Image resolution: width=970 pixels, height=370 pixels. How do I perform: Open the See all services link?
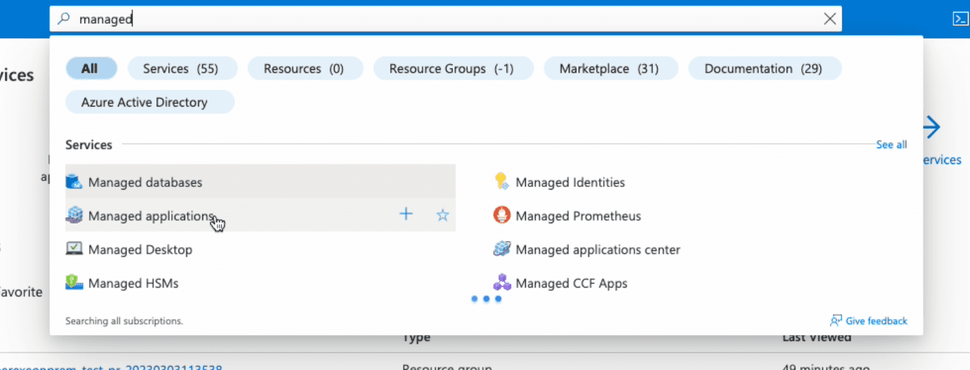coord(891,145)
